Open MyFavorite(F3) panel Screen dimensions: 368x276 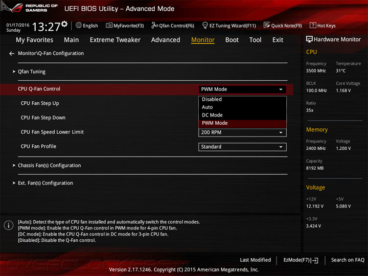pyautogui.click(x=125, y=26)
